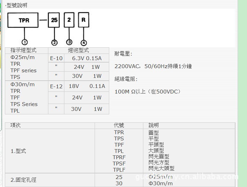Select the 18V 0.11A rating cell
The height and width of the screenshot is (187, 247).
pyautogui.click(x=87, y=86)
